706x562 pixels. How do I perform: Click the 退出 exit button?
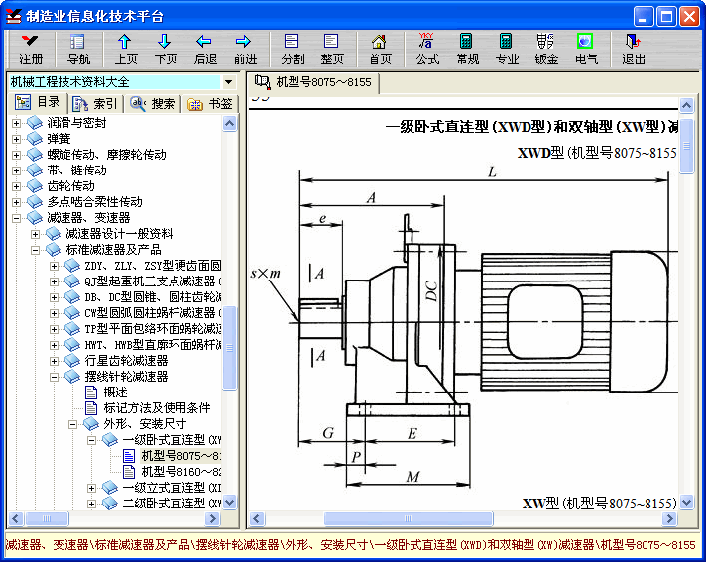coord(634,49)
